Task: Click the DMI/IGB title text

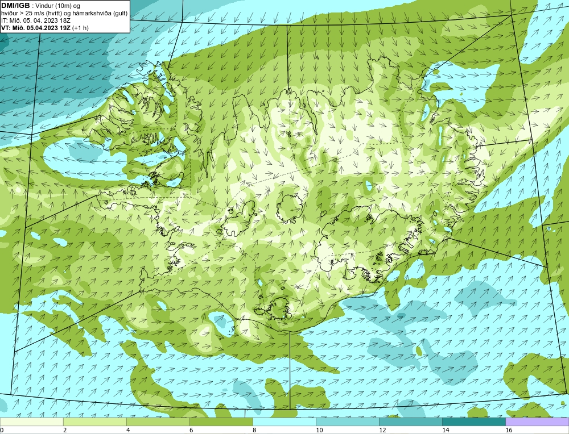Action: click(x=15, y=6)
